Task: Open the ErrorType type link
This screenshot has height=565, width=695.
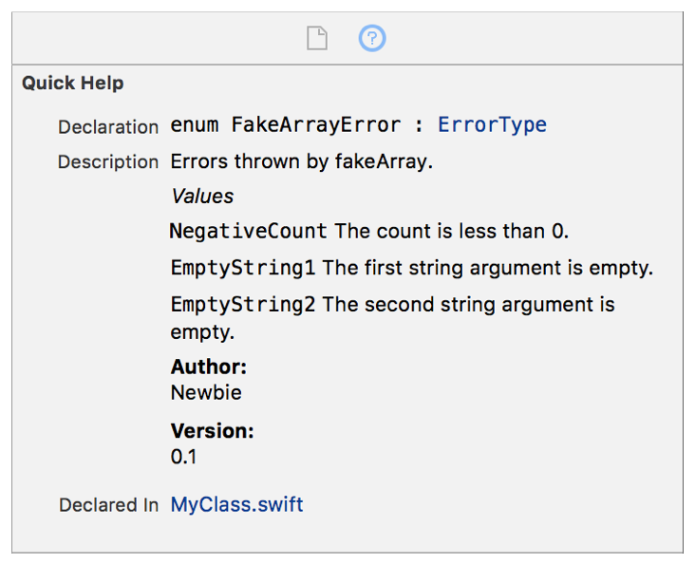Action: click(492, 125)
